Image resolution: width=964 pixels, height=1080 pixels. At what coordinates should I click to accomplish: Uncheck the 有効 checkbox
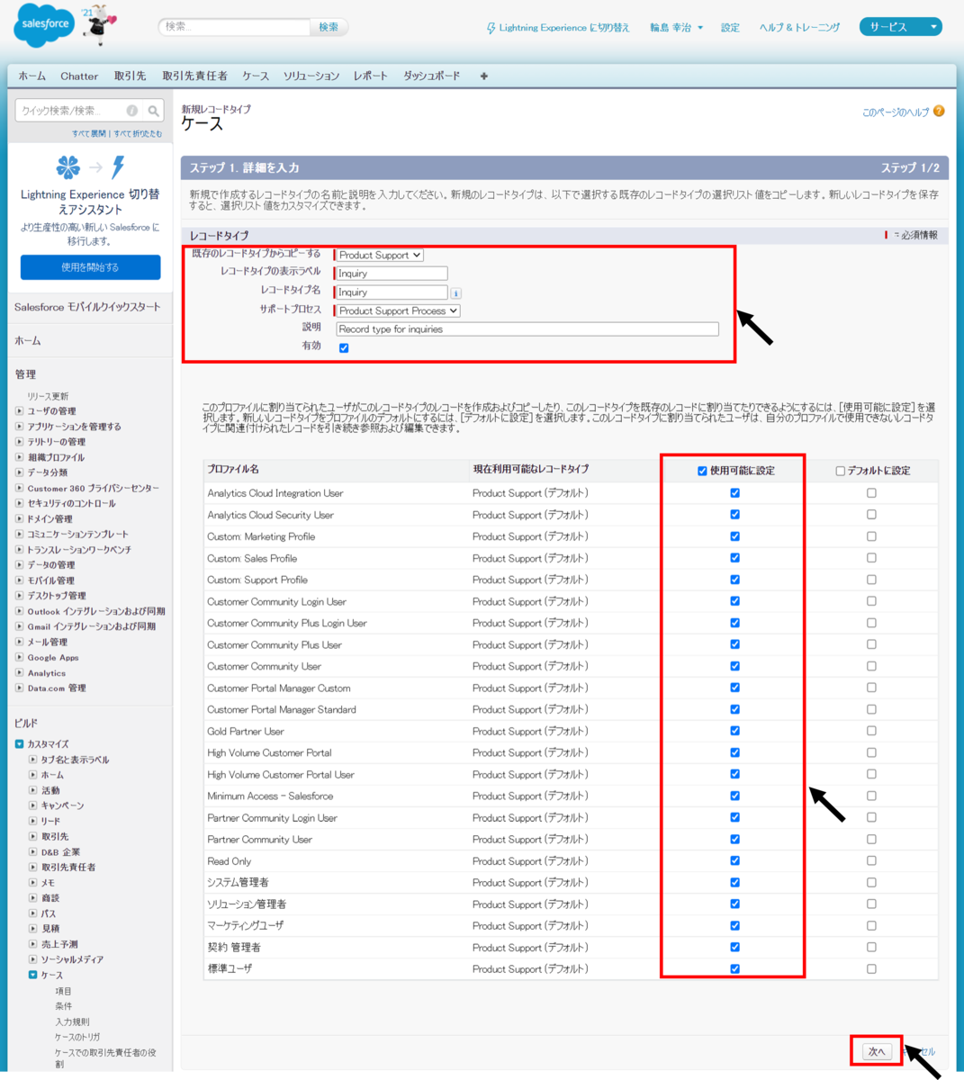[344, 348]
